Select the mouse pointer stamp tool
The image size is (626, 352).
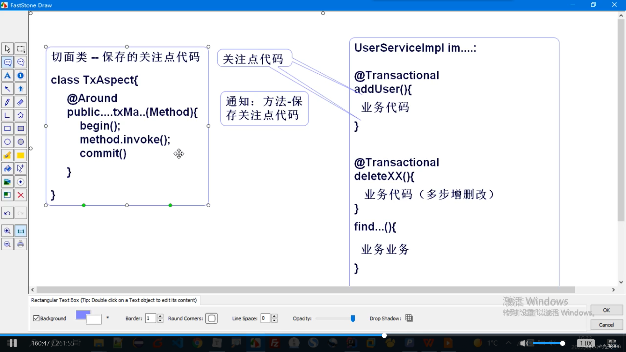(21, 169)
